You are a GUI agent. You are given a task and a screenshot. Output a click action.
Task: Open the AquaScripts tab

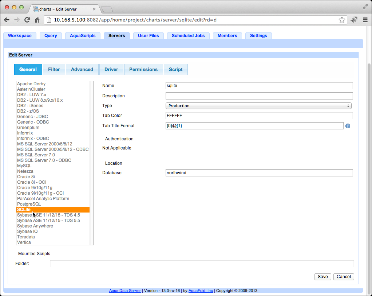point(83,36)
